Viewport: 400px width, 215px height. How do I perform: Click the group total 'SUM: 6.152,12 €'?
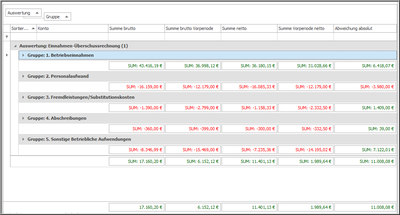coord(203,161)
